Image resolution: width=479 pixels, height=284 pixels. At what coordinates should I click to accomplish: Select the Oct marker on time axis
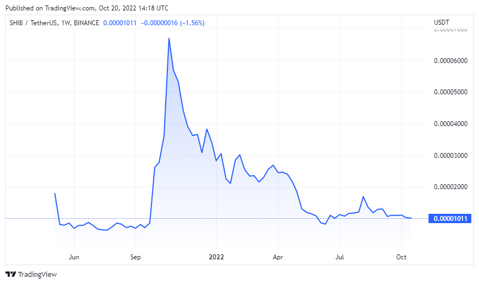(402, 256)
